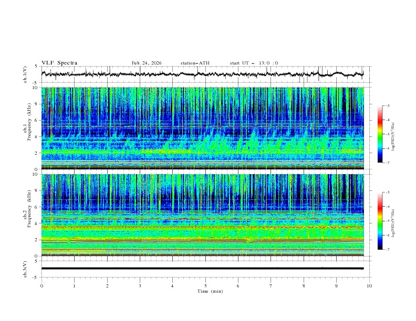Click the ch.2 "Frequency (kHz)" axis label
This screenshot has width=416, height=321.
(29, 209)
